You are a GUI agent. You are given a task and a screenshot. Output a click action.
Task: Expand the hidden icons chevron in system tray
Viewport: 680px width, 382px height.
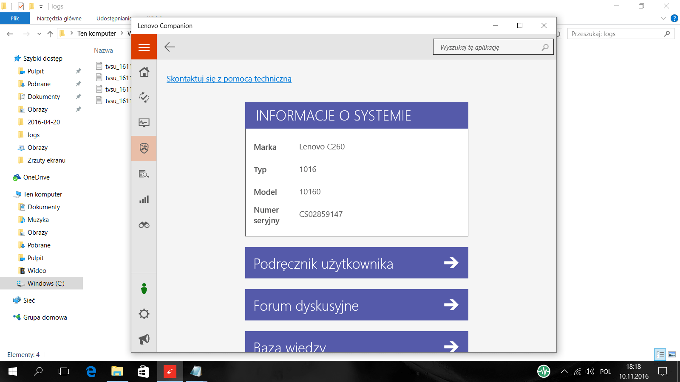(564, 371)
